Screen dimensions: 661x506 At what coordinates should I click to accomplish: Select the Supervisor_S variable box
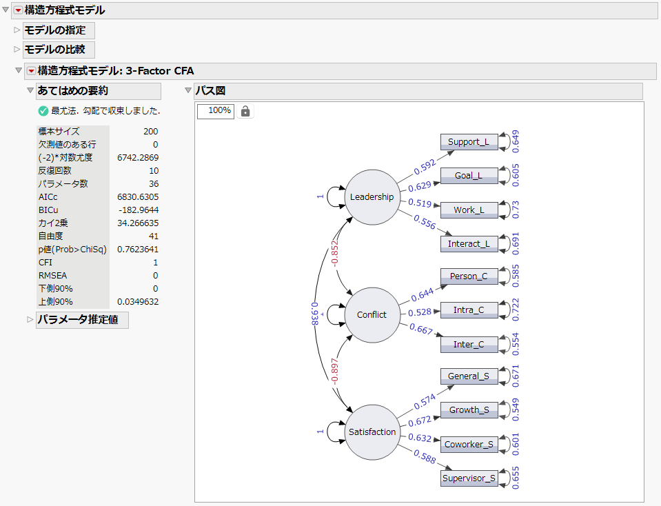click(x=469, y=478)
